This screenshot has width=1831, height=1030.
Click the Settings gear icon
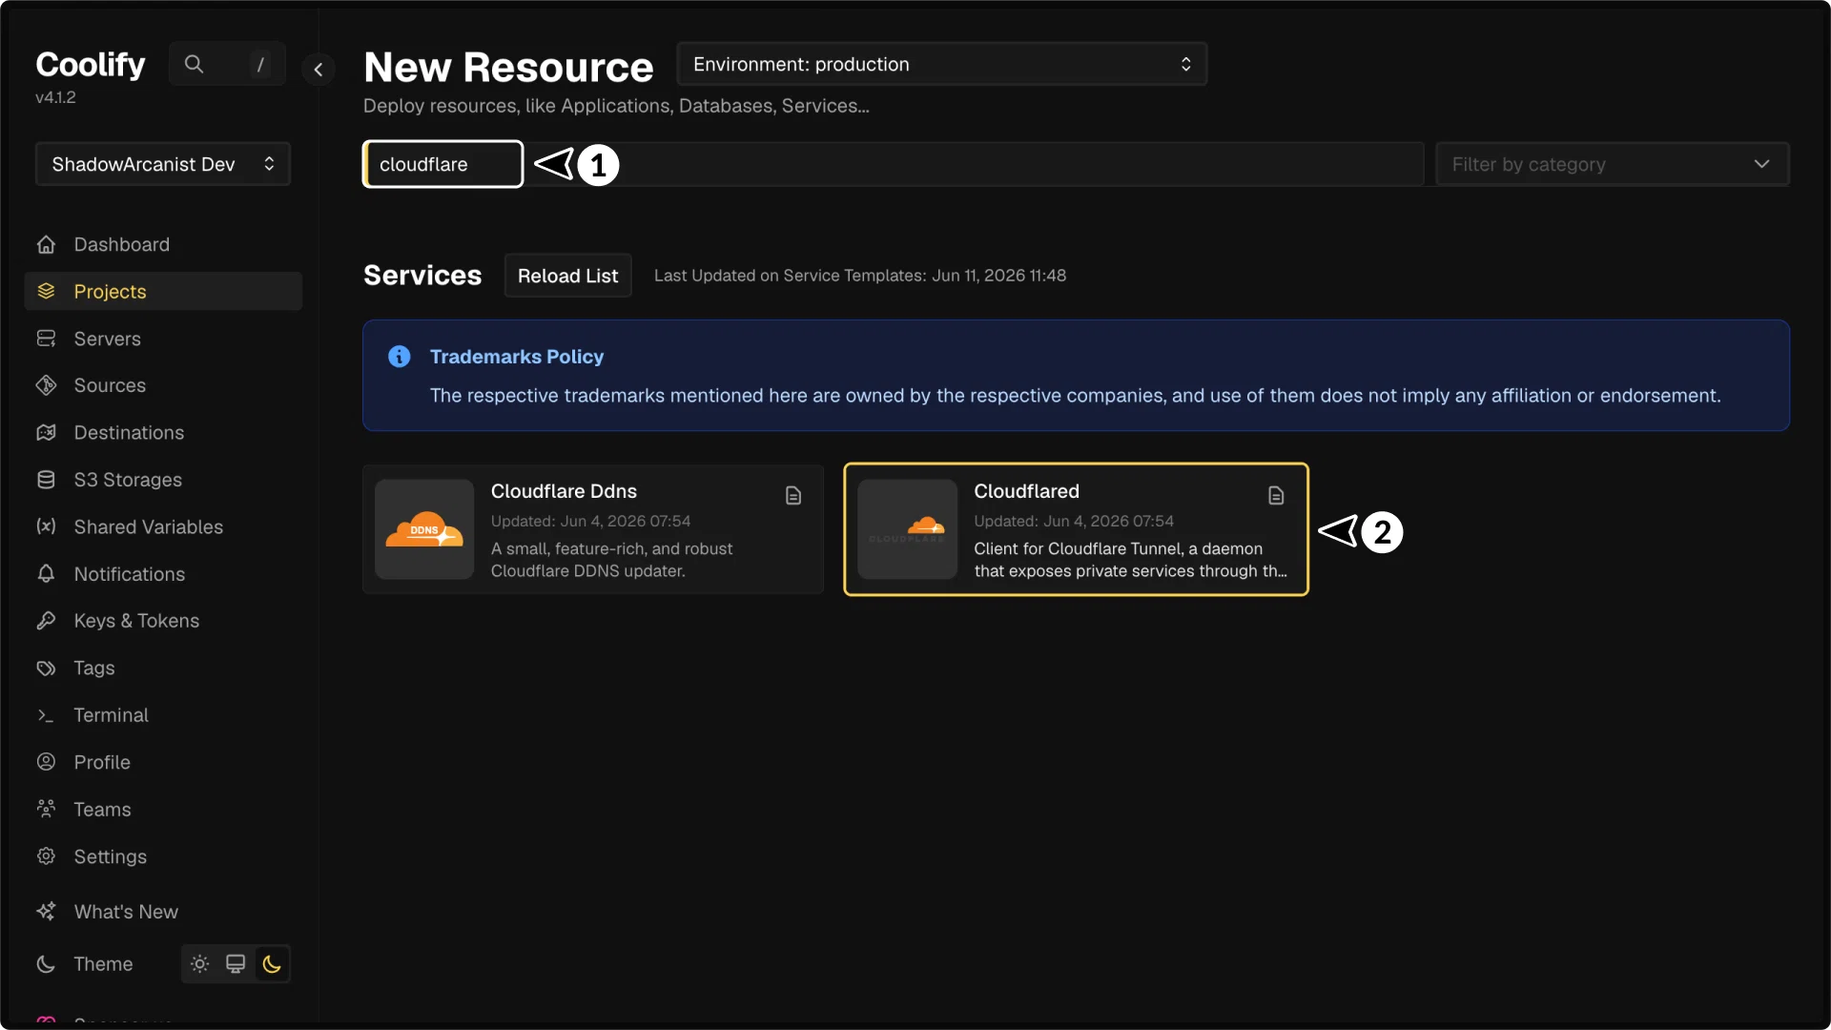[x=46, y=856]
